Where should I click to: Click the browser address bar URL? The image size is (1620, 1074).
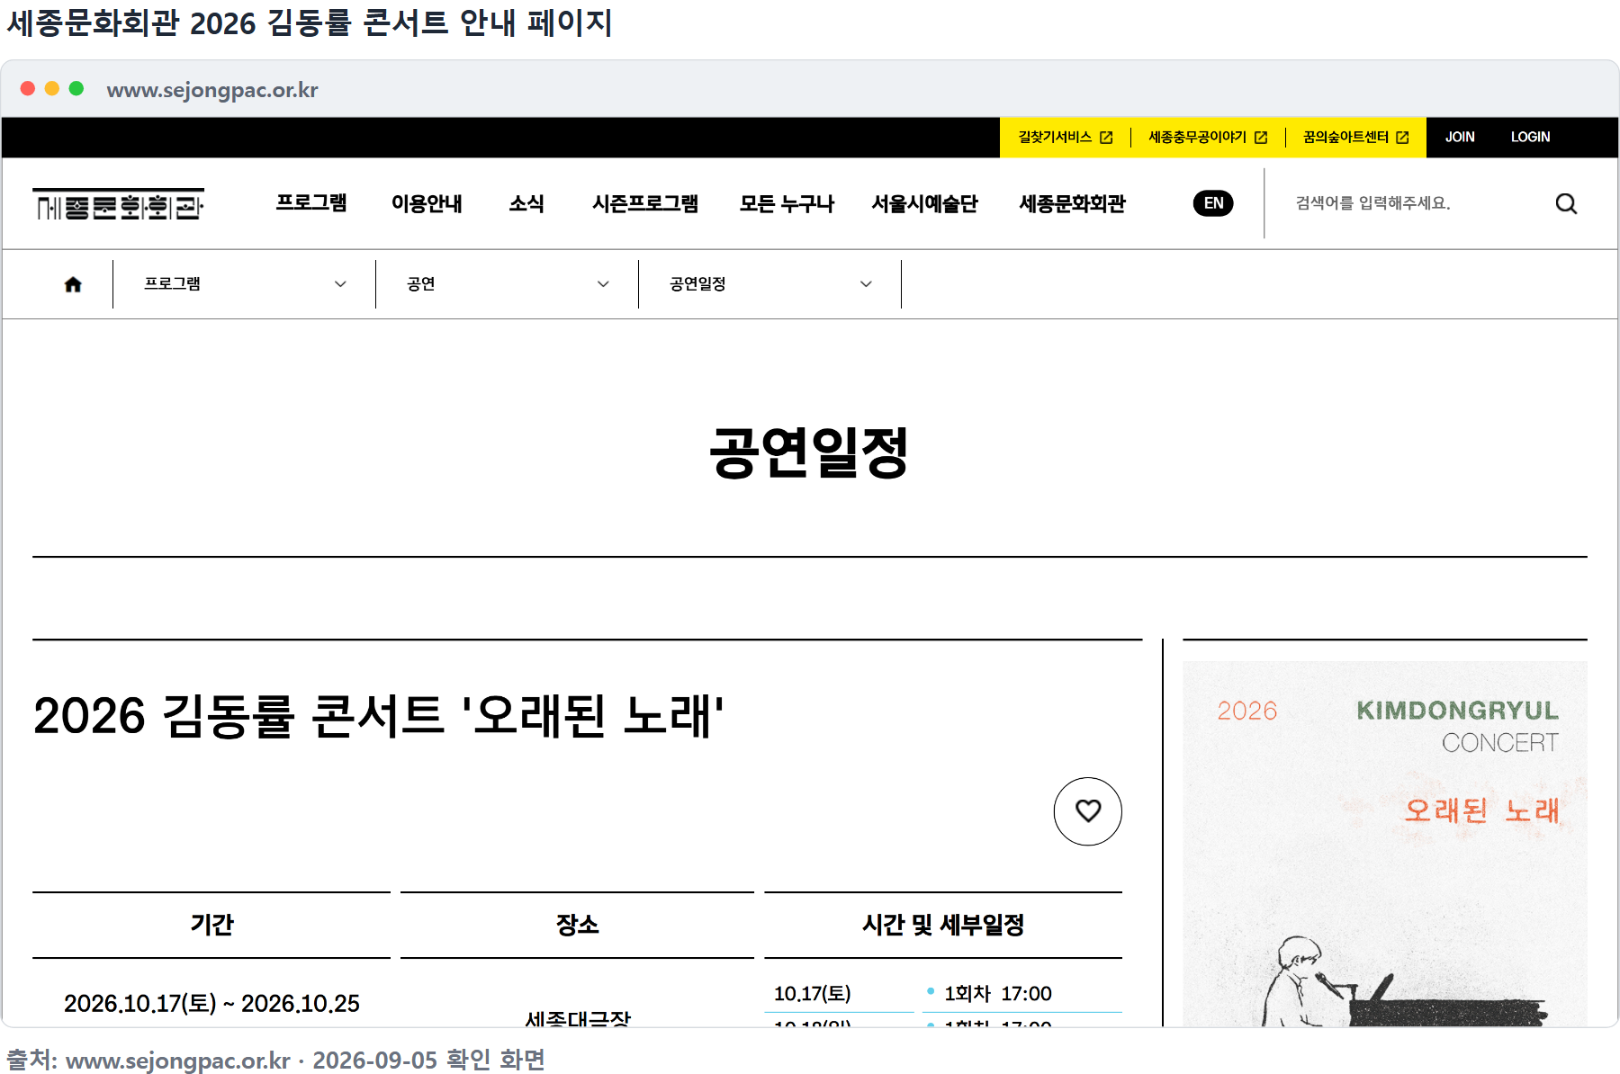tap(212, 90)
